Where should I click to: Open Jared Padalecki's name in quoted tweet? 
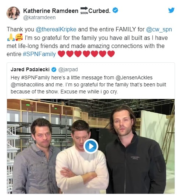tap(30, 69)
